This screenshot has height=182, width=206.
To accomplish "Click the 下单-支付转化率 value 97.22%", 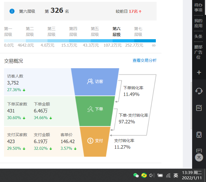I will coord(127,122).
